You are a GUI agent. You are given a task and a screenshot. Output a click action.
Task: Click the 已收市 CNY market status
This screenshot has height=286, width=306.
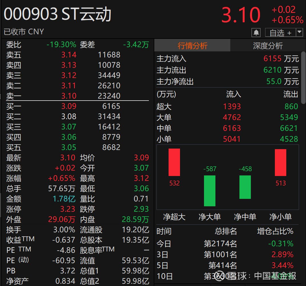click(24, 32)
